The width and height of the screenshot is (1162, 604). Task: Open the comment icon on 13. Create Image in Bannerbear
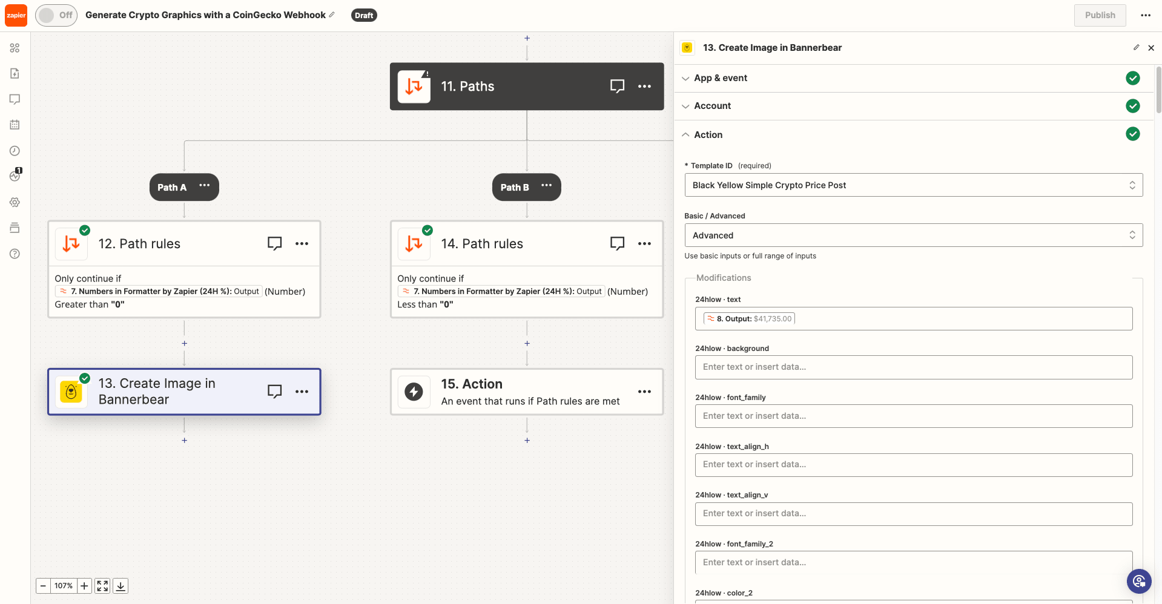[275, 392]
